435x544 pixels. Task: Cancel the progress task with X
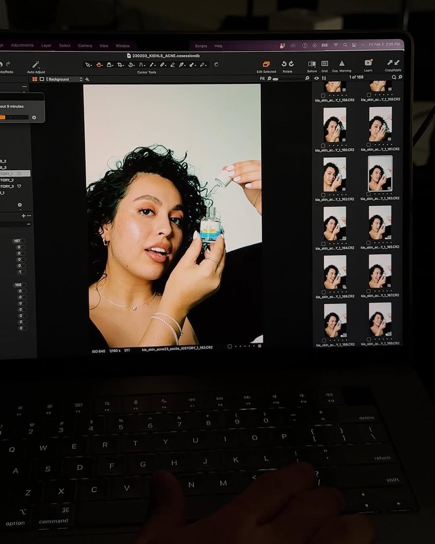[34, 117]
